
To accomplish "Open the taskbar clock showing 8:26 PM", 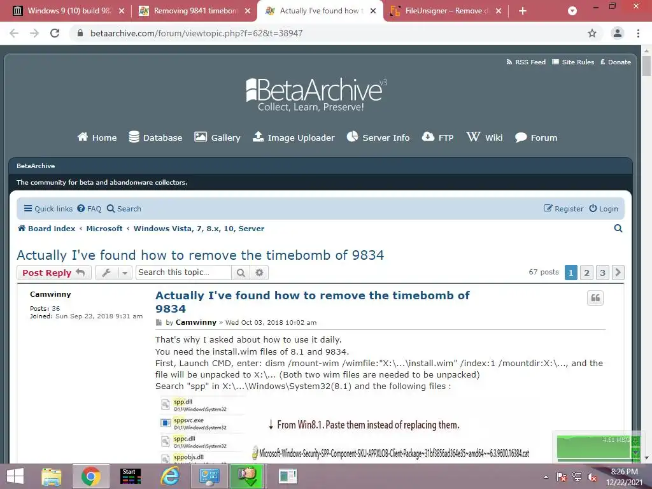I will point(624,477).
